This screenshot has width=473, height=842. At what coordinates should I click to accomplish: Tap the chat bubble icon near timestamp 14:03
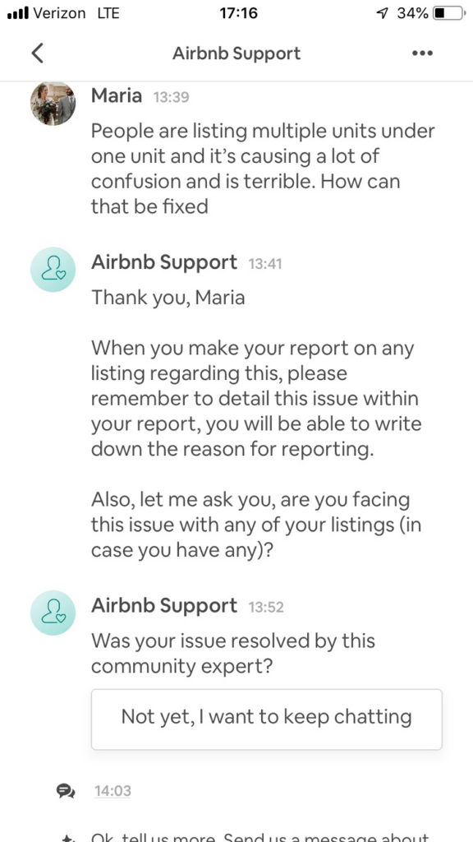pyautogui.click(x=67, y=791)
